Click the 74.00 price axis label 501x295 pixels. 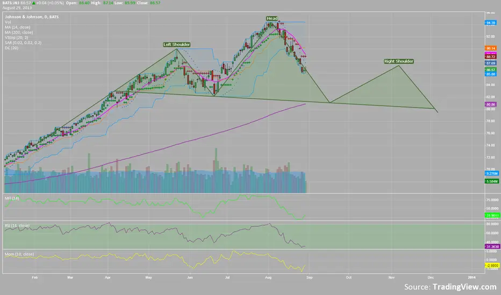pyautogui.click(x=490, y=145)
